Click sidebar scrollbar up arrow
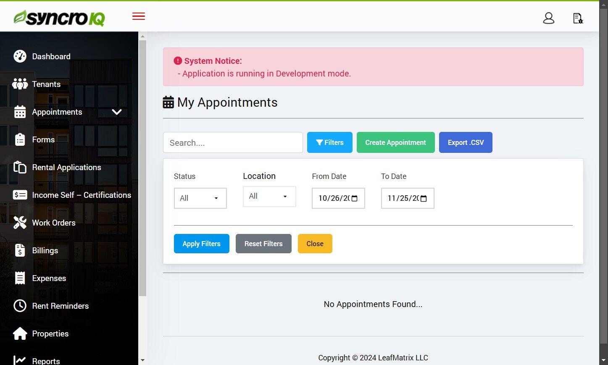This screenshot has height=365, width=608. click(142, 37)
